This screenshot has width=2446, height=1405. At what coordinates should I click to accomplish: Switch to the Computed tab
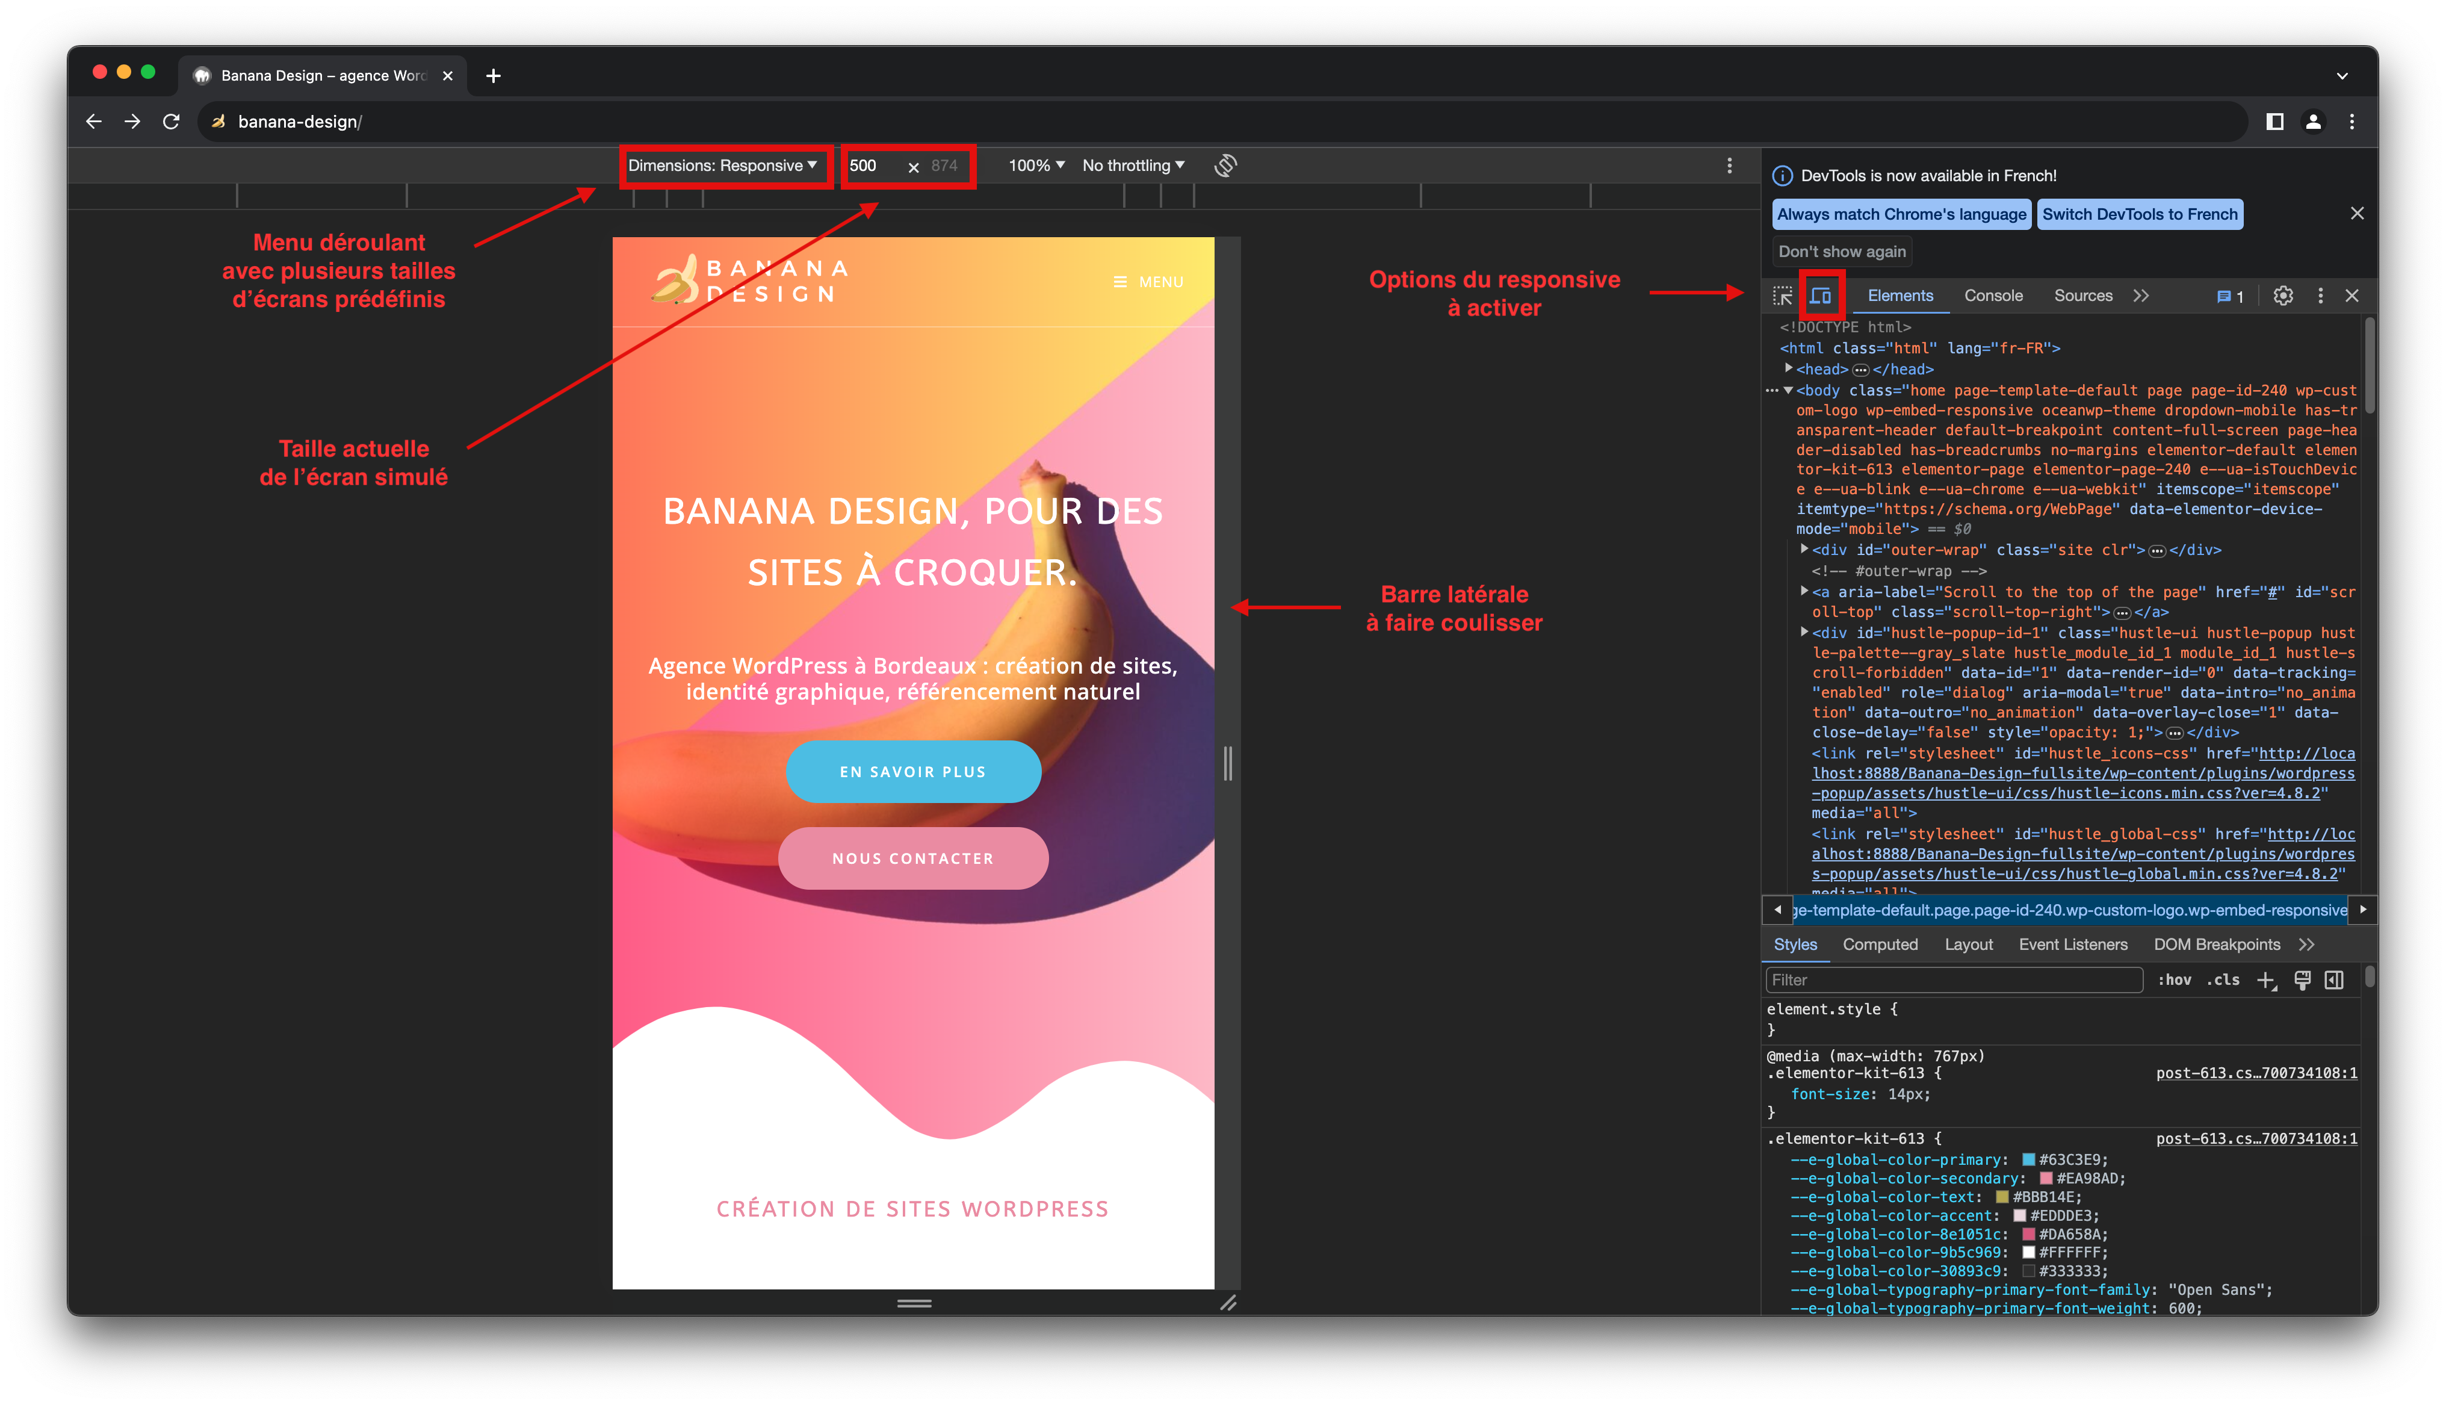point(1880,944)
